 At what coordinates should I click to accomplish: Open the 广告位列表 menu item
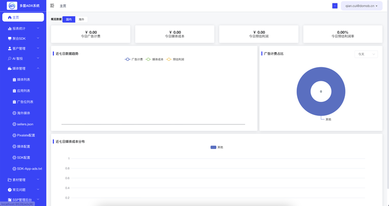point(23,102)
